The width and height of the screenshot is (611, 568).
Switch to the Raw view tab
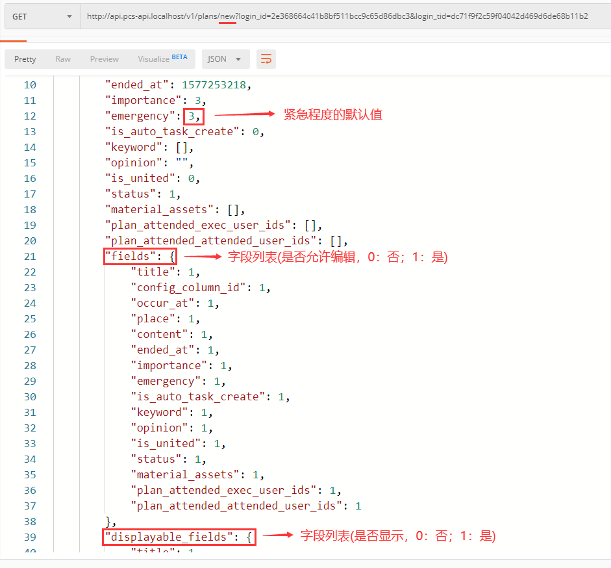click(63, 59)
